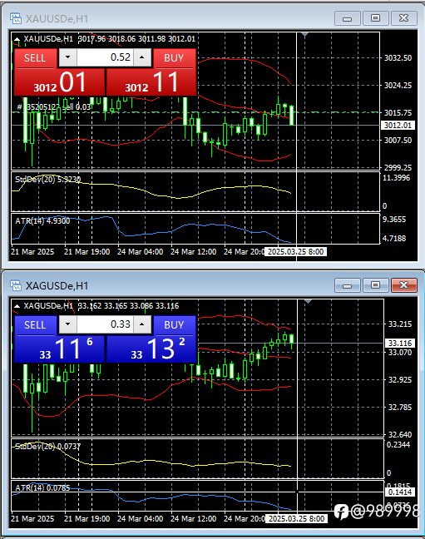Image resolution: width=425 pixels, height=539 pixels.
Task: Click the XAUUSDe,H1 window title text
Action: pyautogui.click(x=57, y=18)
